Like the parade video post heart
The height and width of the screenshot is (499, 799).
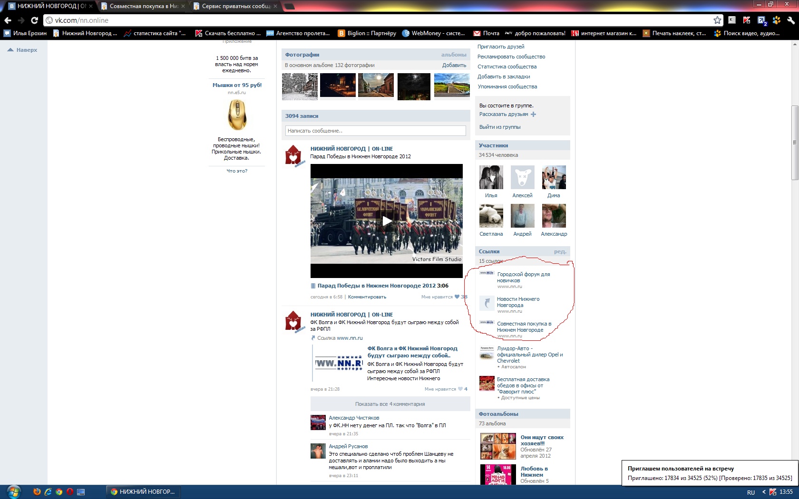point(457,297)
